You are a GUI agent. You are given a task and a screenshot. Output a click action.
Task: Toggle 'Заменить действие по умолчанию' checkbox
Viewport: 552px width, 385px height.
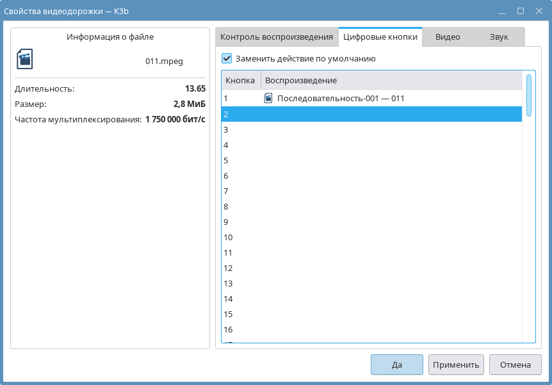227,58
